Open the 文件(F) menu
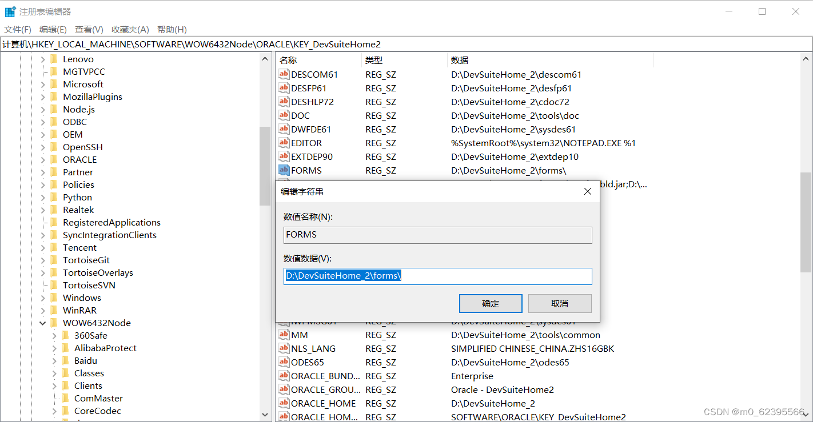 [x=18, y=30]
